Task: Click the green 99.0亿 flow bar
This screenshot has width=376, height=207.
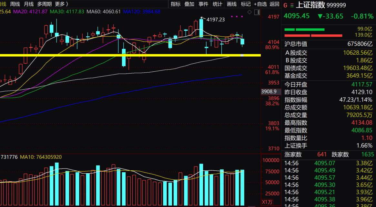Action: click(304, 30)
